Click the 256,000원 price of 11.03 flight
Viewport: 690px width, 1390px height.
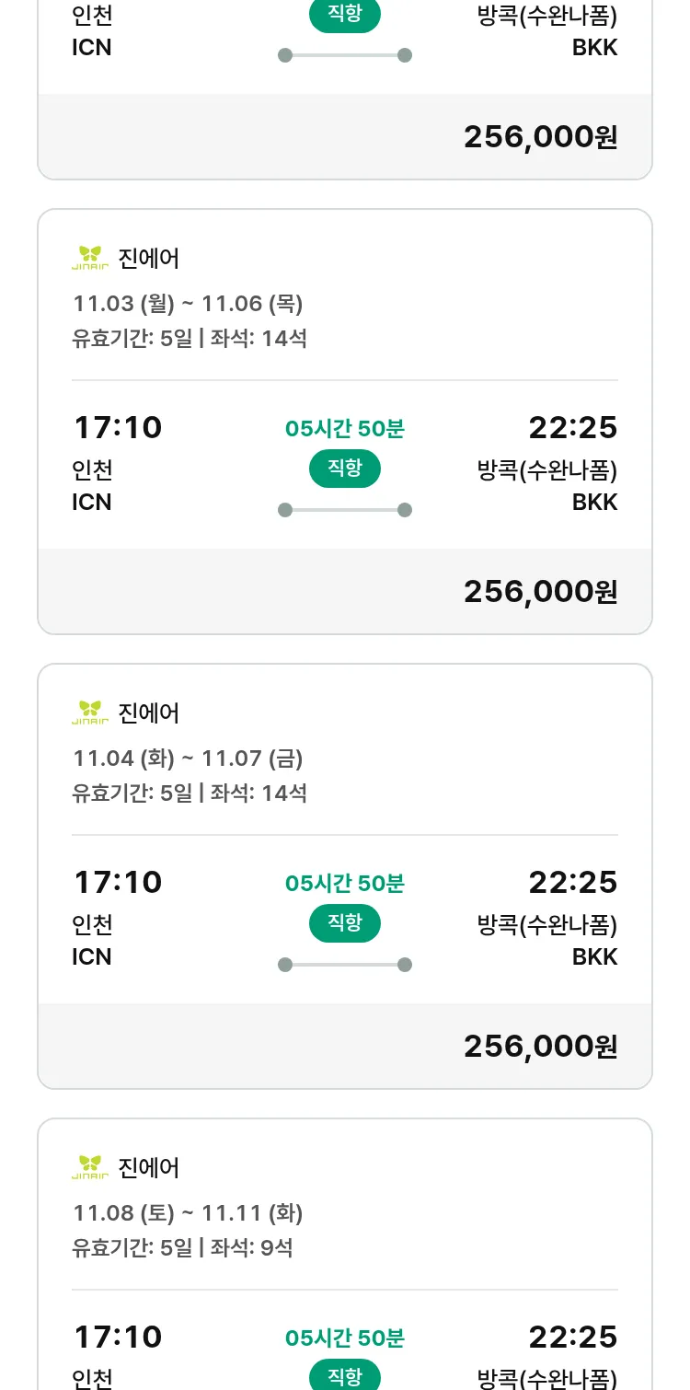(540, 591)
